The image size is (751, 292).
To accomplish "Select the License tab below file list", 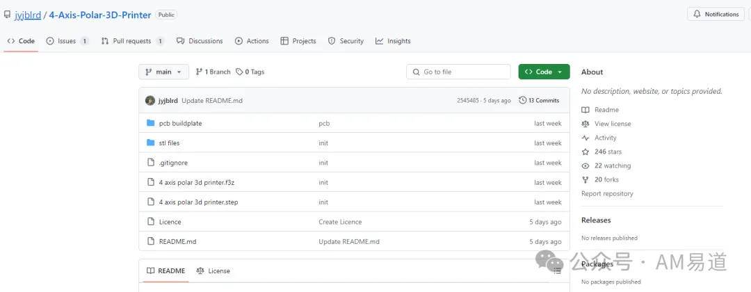I will click(213, 271).
